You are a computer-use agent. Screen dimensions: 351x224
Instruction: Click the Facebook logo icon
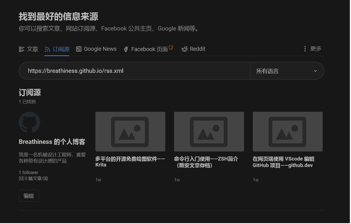pos(126,49)
